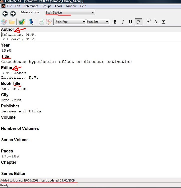Click the Year field label

5,45
